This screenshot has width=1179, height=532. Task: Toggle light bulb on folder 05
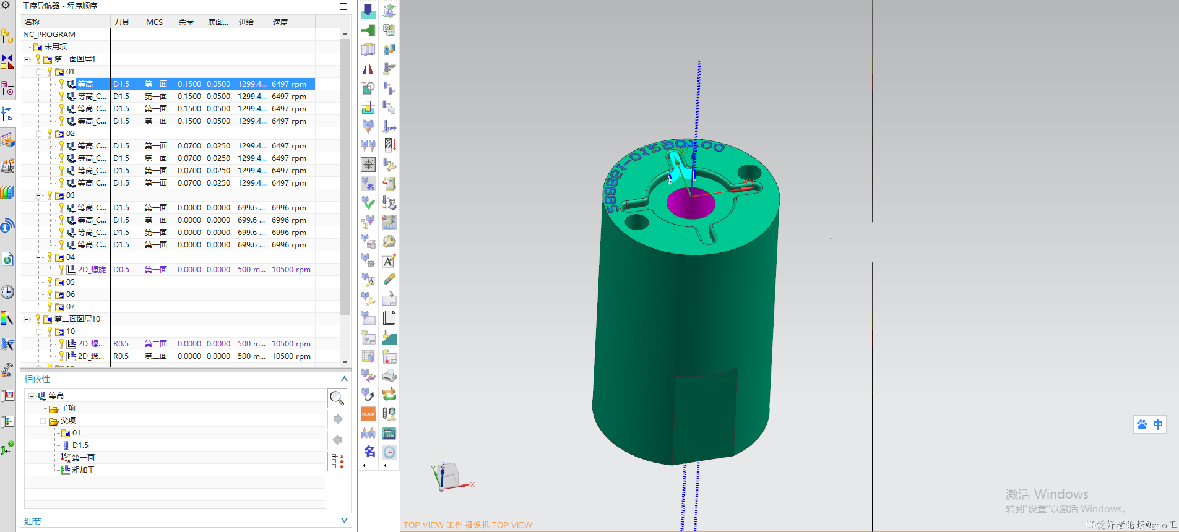click(50, 281)
